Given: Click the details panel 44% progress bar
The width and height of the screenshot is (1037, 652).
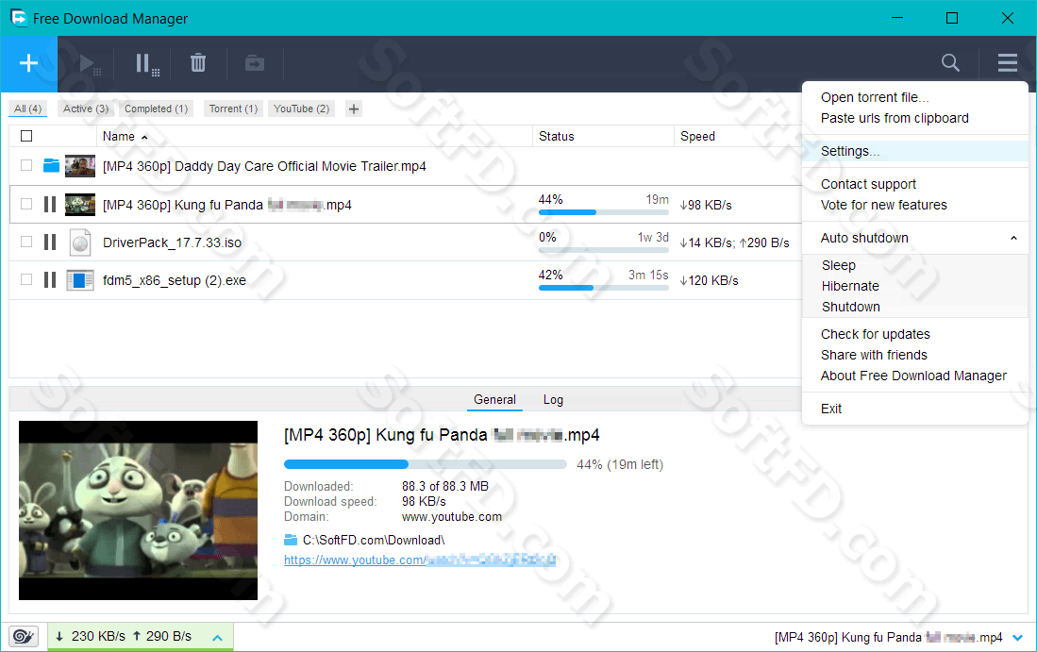Looking at the screenshot, I should [426, 464].
